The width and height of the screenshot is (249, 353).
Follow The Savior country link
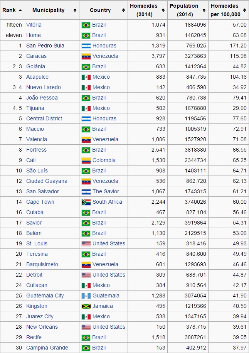pos(106,191)
